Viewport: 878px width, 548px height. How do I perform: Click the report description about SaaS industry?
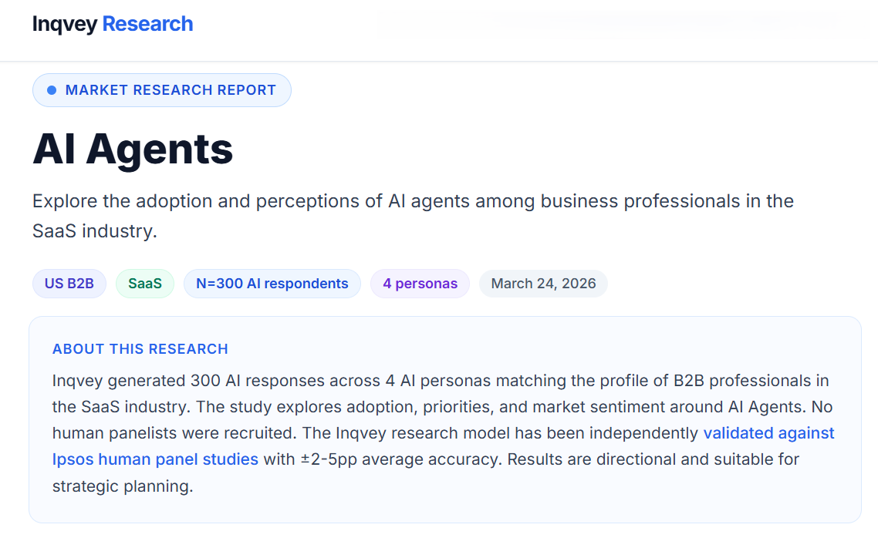coord(413,216)
